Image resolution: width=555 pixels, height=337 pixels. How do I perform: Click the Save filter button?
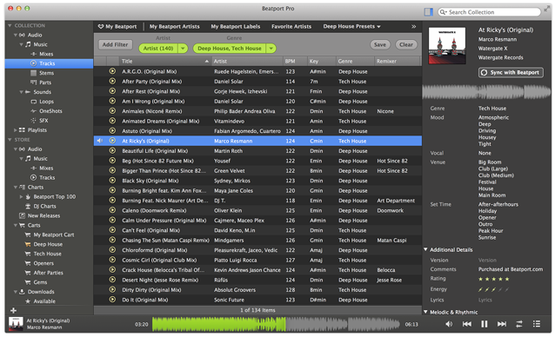click(380, 44)
